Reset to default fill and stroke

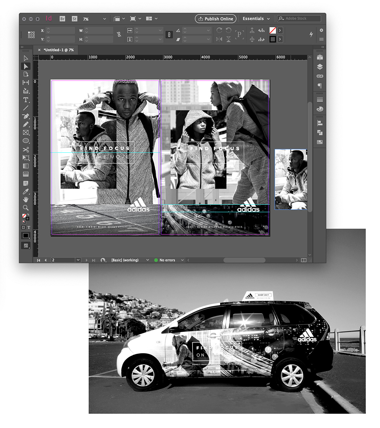23,222
